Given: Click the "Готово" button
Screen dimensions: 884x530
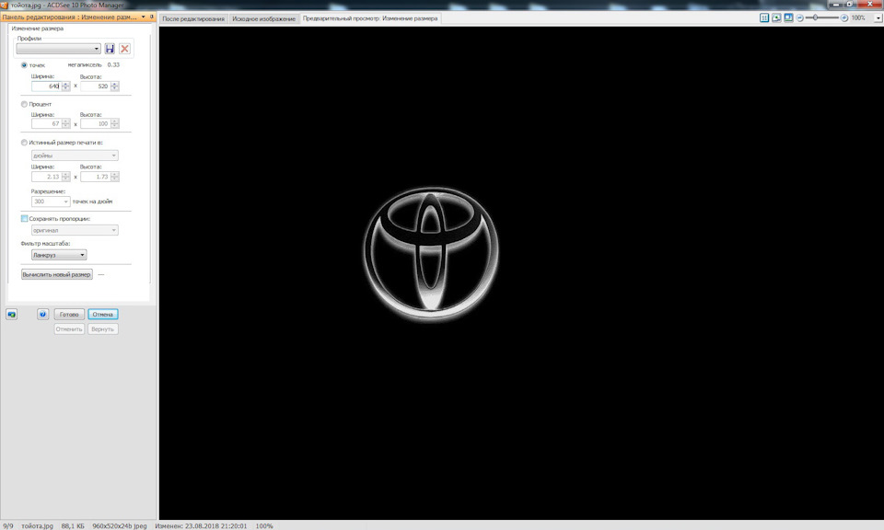Looking at the screenshot, I should [69, 315].
